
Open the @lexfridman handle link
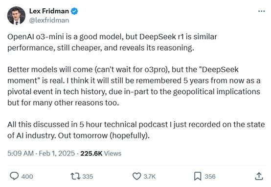coord(49,20)
